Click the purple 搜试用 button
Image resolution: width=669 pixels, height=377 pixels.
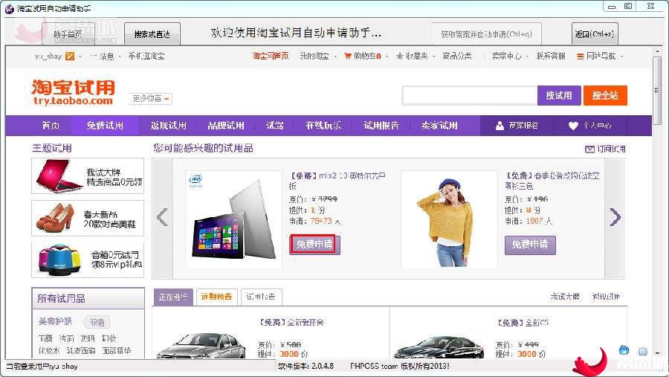click(559, 95)
